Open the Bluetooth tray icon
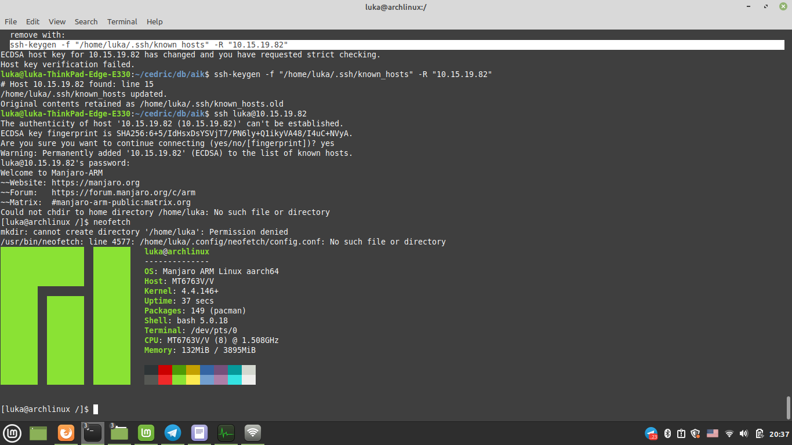The width and height of the screenshot is (792, 445). [x=667, y=433]
